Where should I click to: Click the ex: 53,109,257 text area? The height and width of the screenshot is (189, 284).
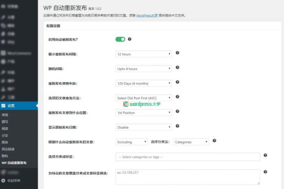[x=187, y=177]
